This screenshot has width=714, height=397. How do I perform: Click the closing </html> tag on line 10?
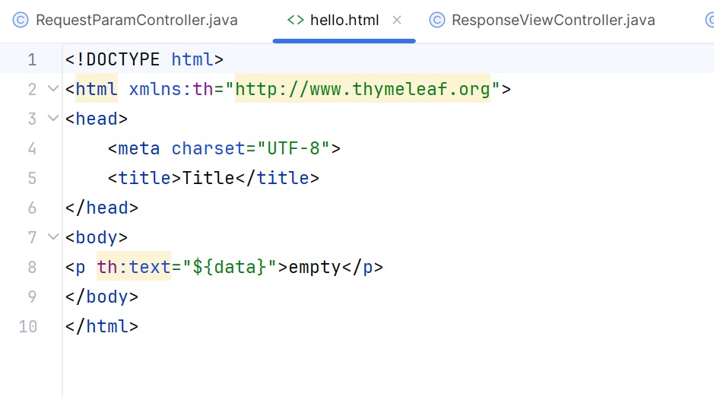pyautogui.click(x=102, y=326)
